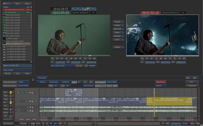Step source viewer forward one frame
The width and height of the screenshot is (203, 126).
pyautogui.click(x=76, y=58)
